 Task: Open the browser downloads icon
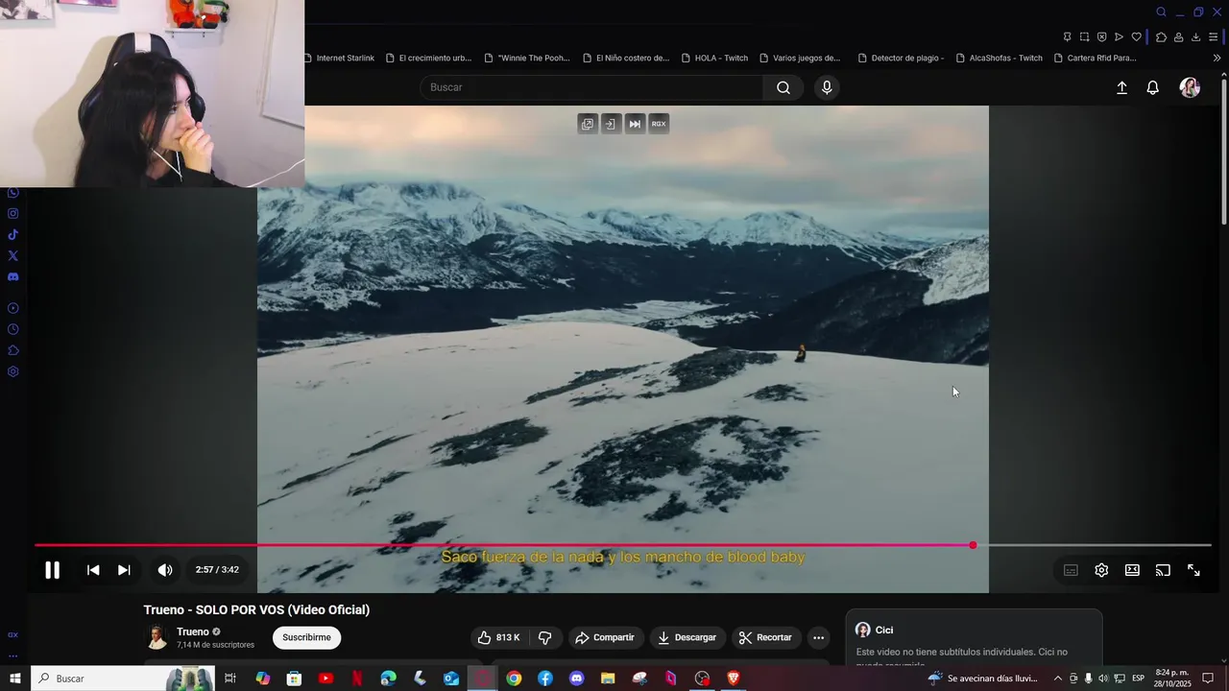click(x=1195, y=37)
